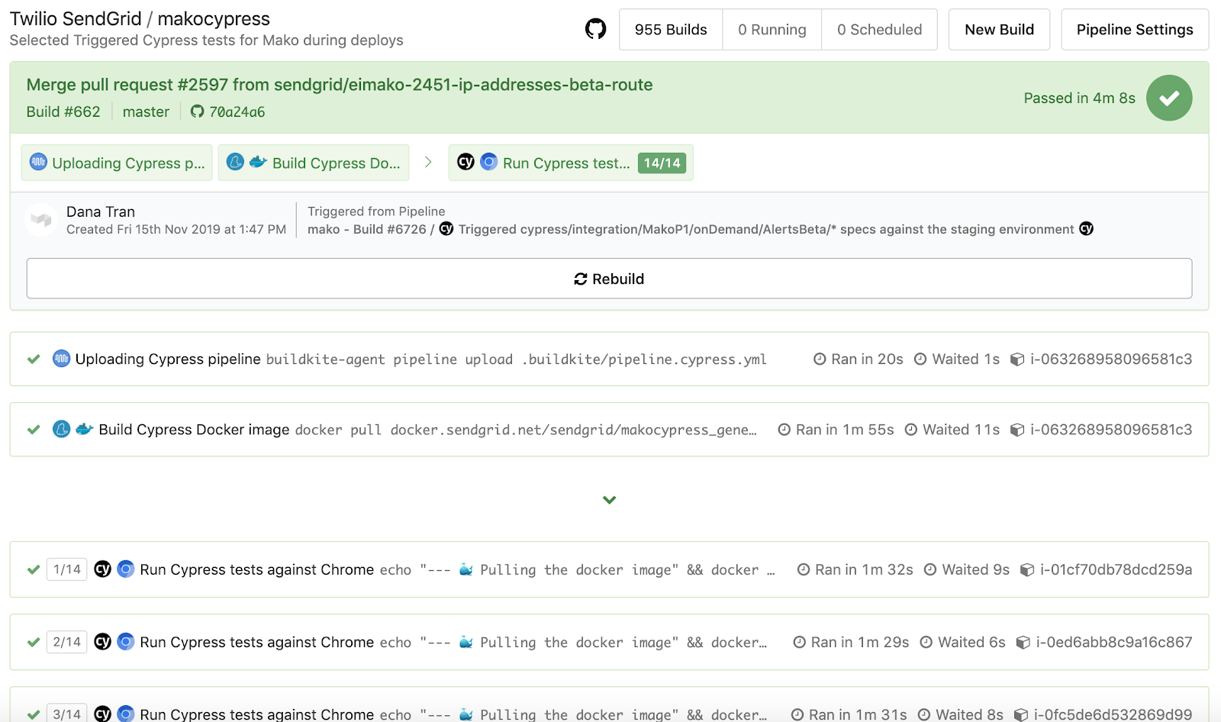View the 0 Scheduled builds tab
Screen dimensions: 1221x722
tap(879, 30)
